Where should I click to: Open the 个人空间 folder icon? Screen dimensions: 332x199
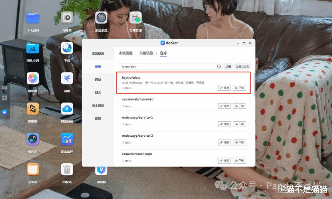pos(33,18)
